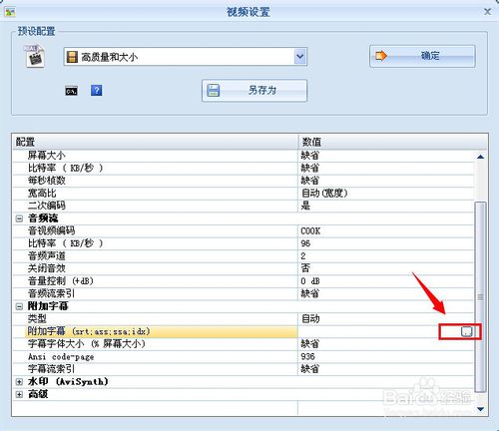Select the 二次编码 row

244,206
